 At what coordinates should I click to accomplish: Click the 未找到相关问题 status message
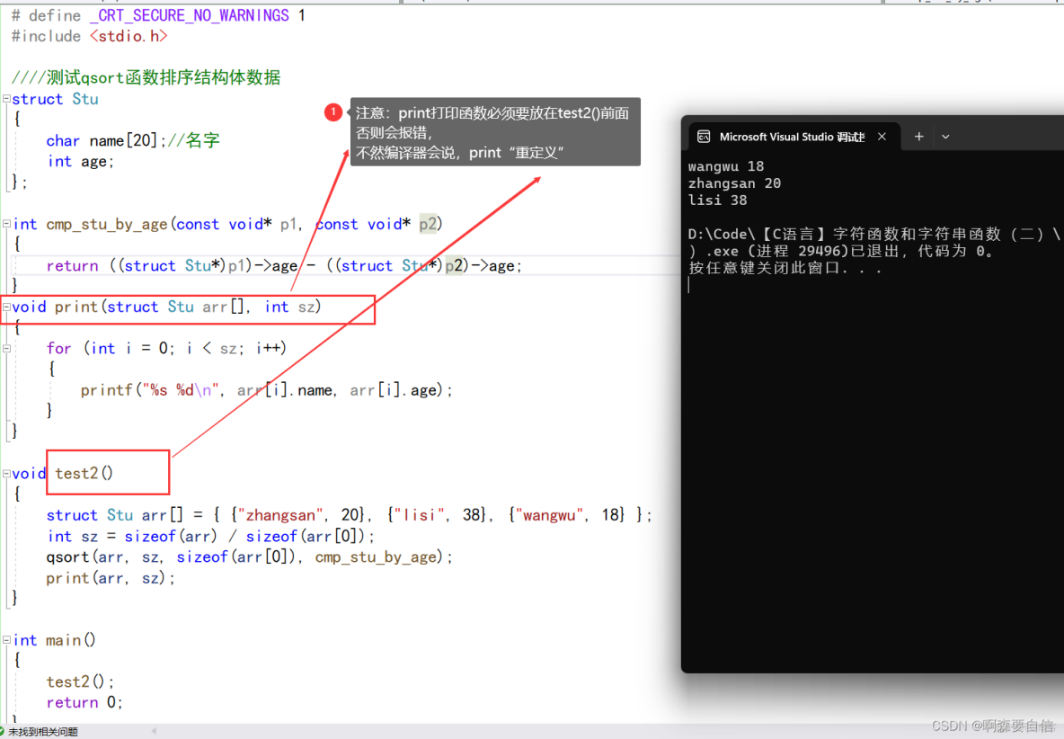45,732
